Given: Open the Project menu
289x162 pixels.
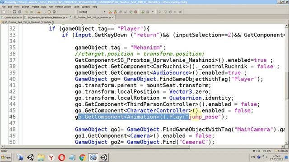Looking at the screenshot, I should 35,7.
